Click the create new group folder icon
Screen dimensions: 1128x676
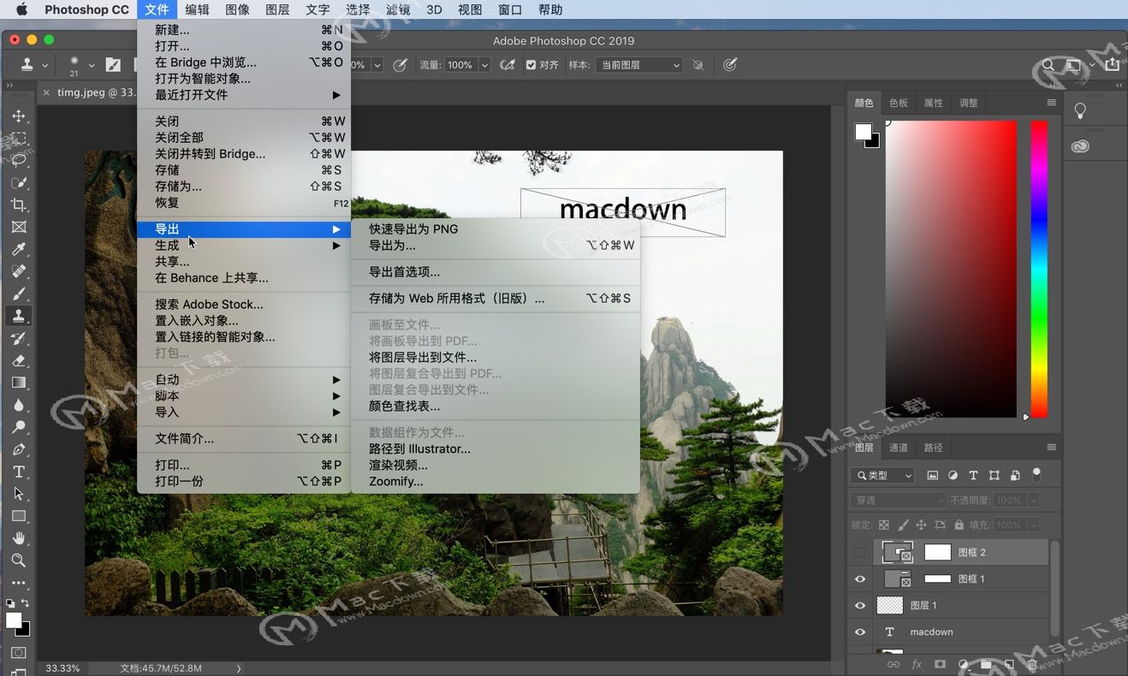pyautogui.click(x=986, y=664)
